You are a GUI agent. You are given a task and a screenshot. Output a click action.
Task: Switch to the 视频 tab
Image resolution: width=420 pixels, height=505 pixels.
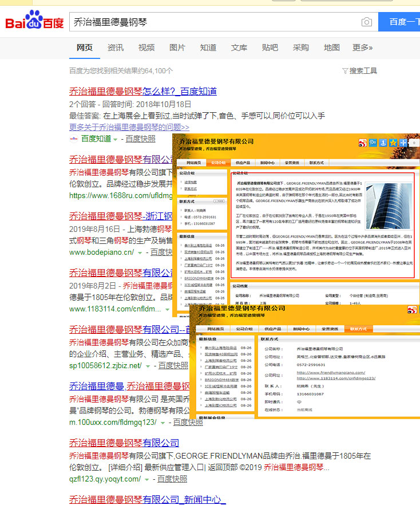point(146,48)
